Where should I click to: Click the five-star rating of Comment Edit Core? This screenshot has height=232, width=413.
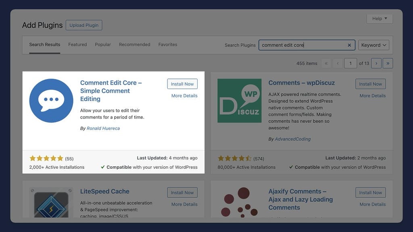pyautogui.click(x=47, y=158)
